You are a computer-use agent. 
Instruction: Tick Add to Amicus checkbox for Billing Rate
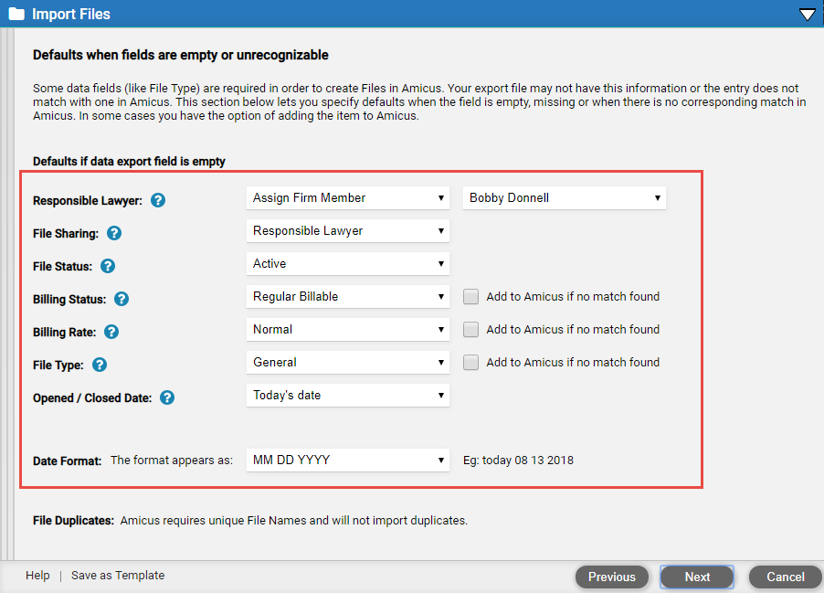coord(470,330)
